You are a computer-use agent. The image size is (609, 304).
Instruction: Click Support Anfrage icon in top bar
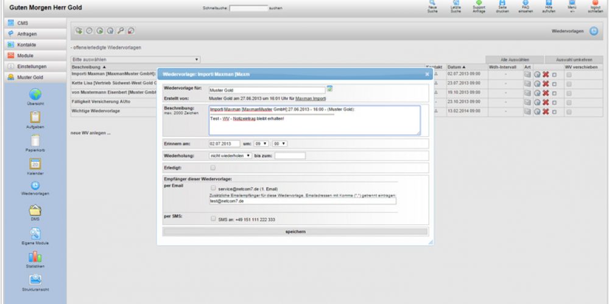point(479,5)
